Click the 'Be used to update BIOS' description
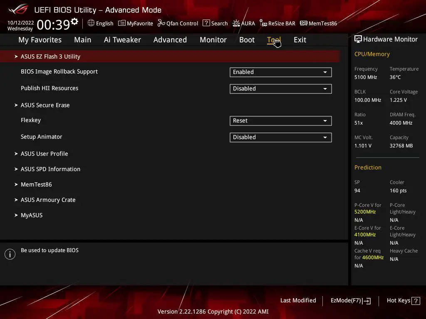 [x=50, y=250]
